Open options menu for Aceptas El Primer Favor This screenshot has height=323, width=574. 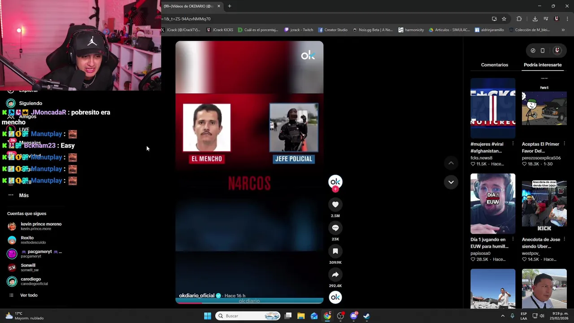coord(564,144)
